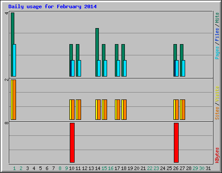222x173 pixels.
Task: Select the orange sites bar for day 10
Action: point(73,109)
